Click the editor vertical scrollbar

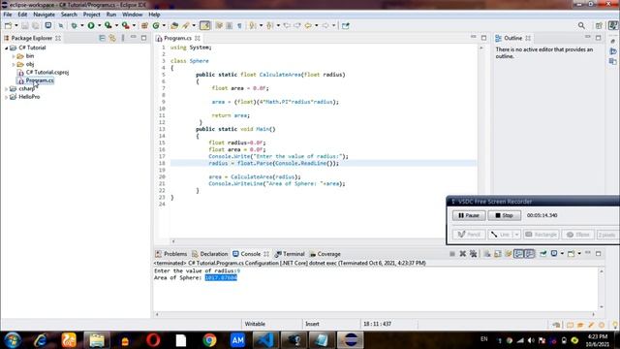tap(481, 143)
